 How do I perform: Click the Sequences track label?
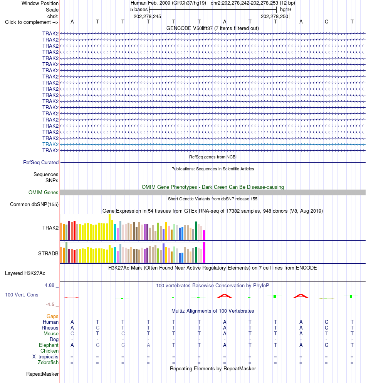(x=46, y=175)
